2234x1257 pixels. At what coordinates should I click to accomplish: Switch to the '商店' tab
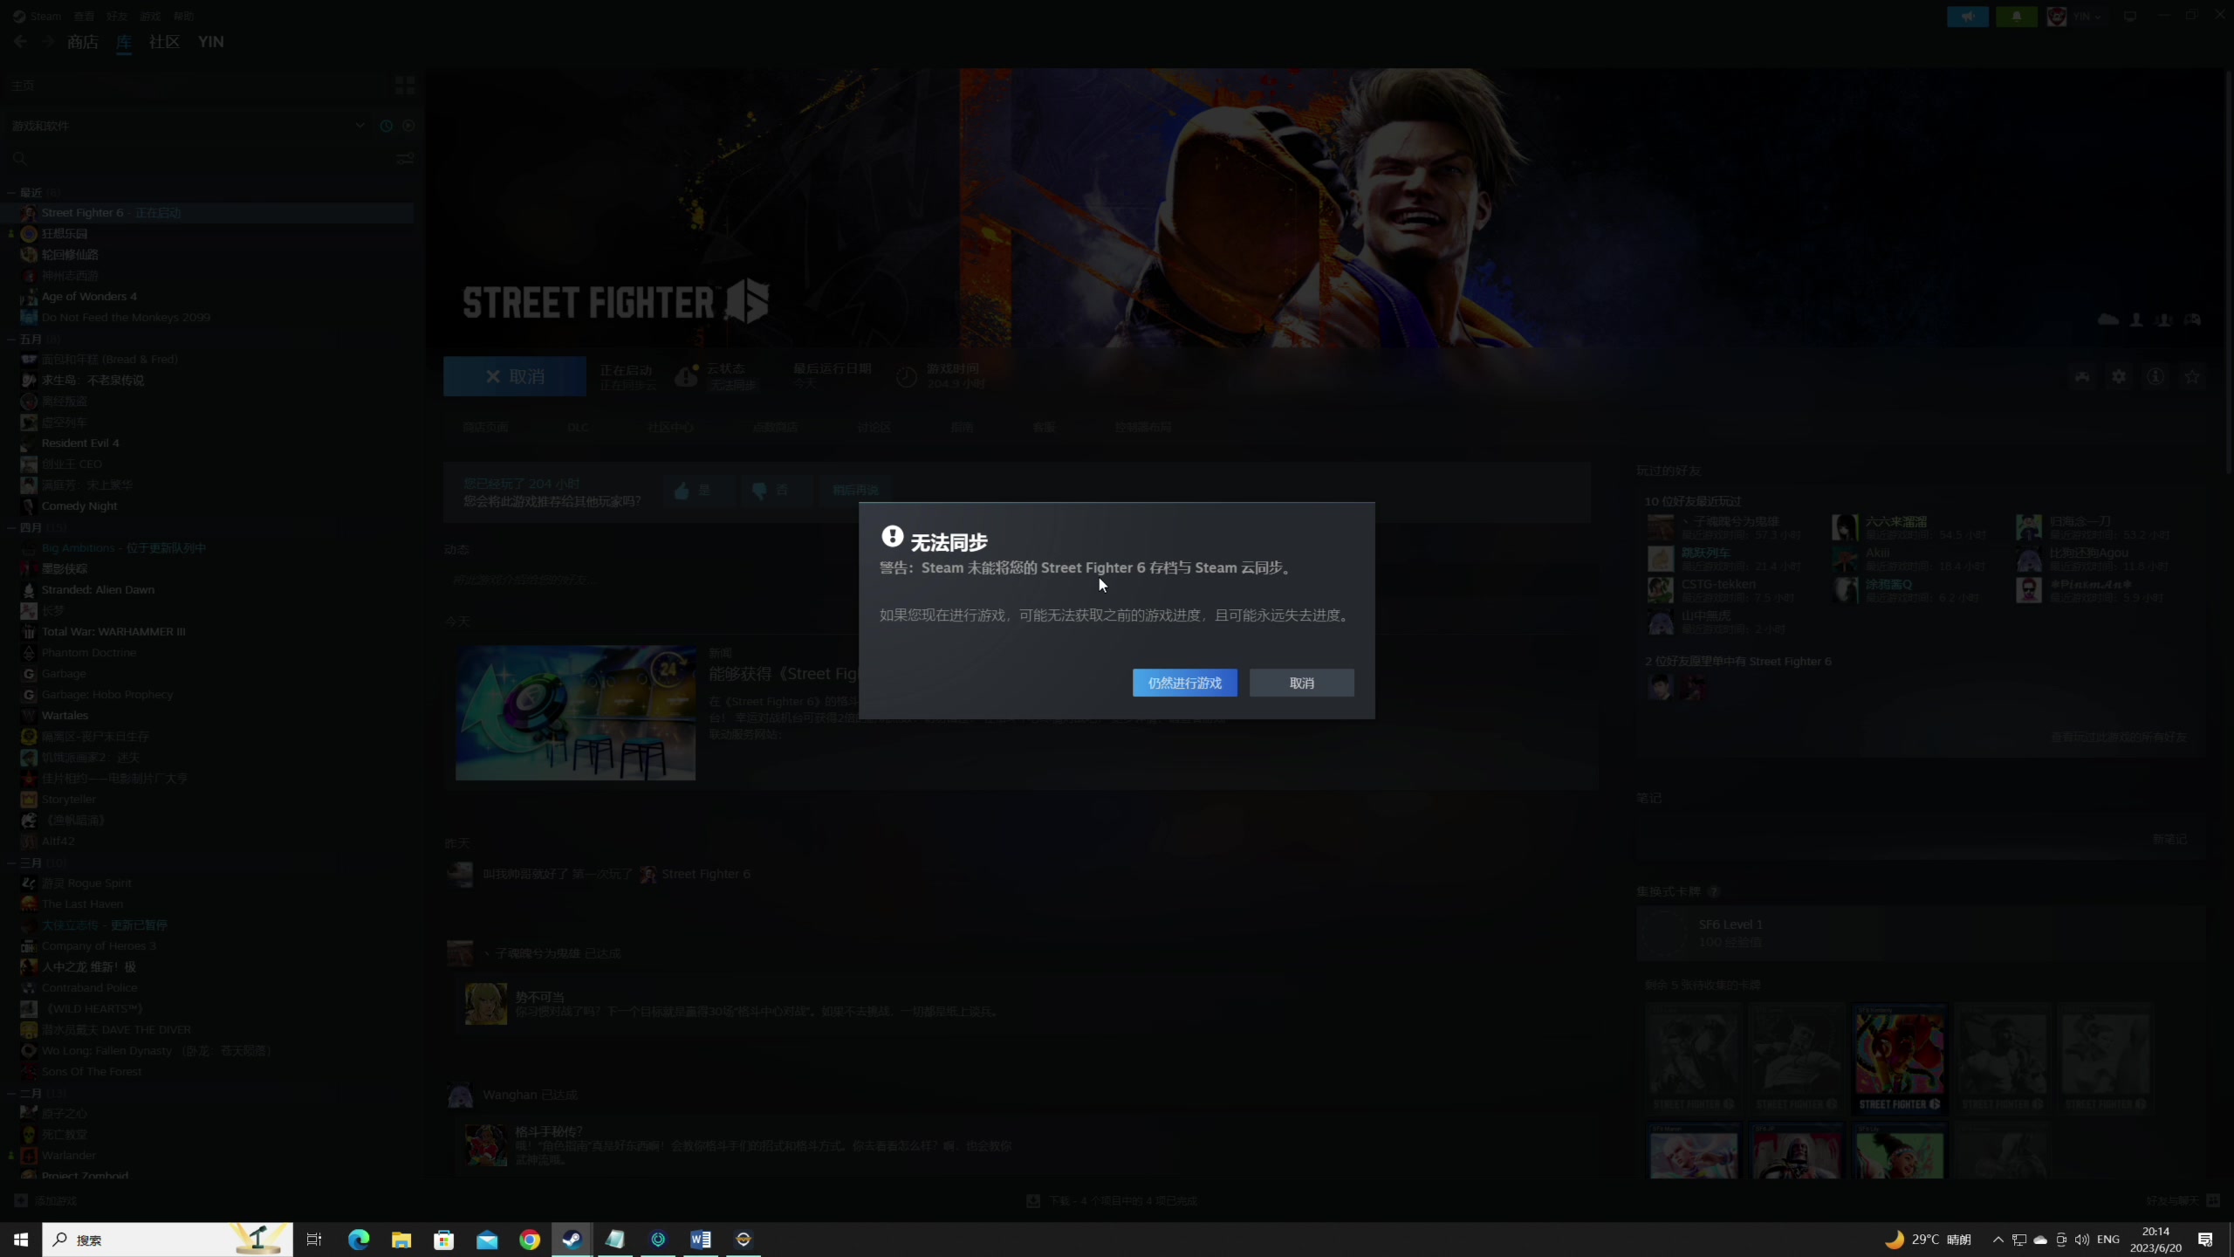[x=82, y=42]
